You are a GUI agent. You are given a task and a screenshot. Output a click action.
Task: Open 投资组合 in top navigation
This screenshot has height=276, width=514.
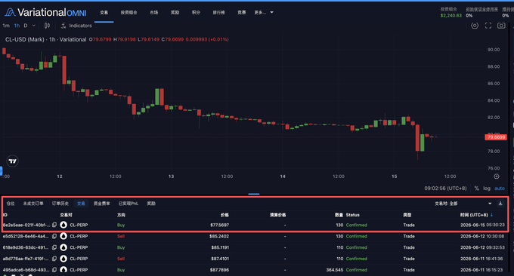tap(128, 12)
